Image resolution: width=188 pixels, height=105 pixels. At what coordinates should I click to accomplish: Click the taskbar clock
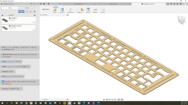click(184, 103)
